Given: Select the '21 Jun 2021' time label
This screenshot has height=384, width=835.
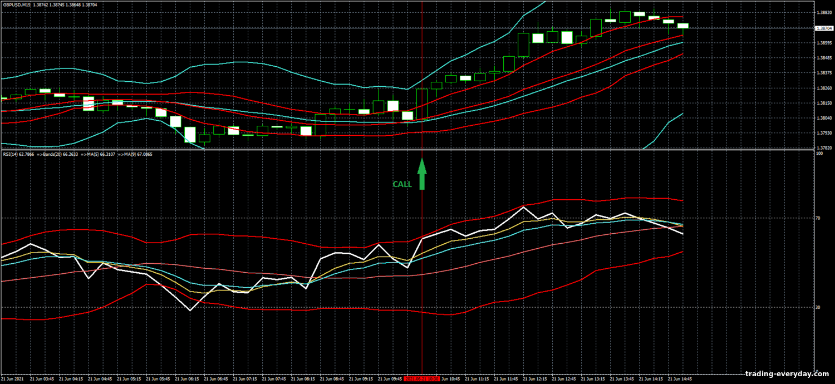Looking at the screenshot, I should (12, 379).
